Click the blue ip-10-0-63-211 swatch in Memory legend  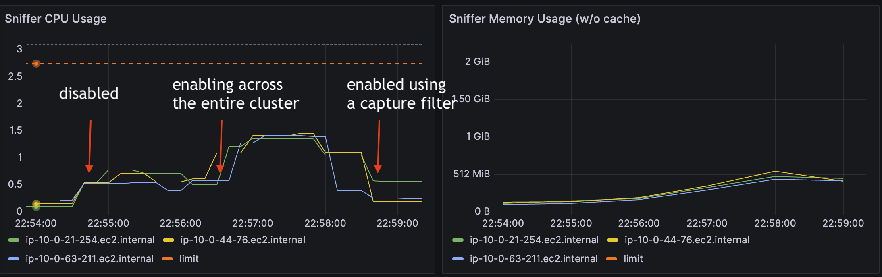click(458, 259)
